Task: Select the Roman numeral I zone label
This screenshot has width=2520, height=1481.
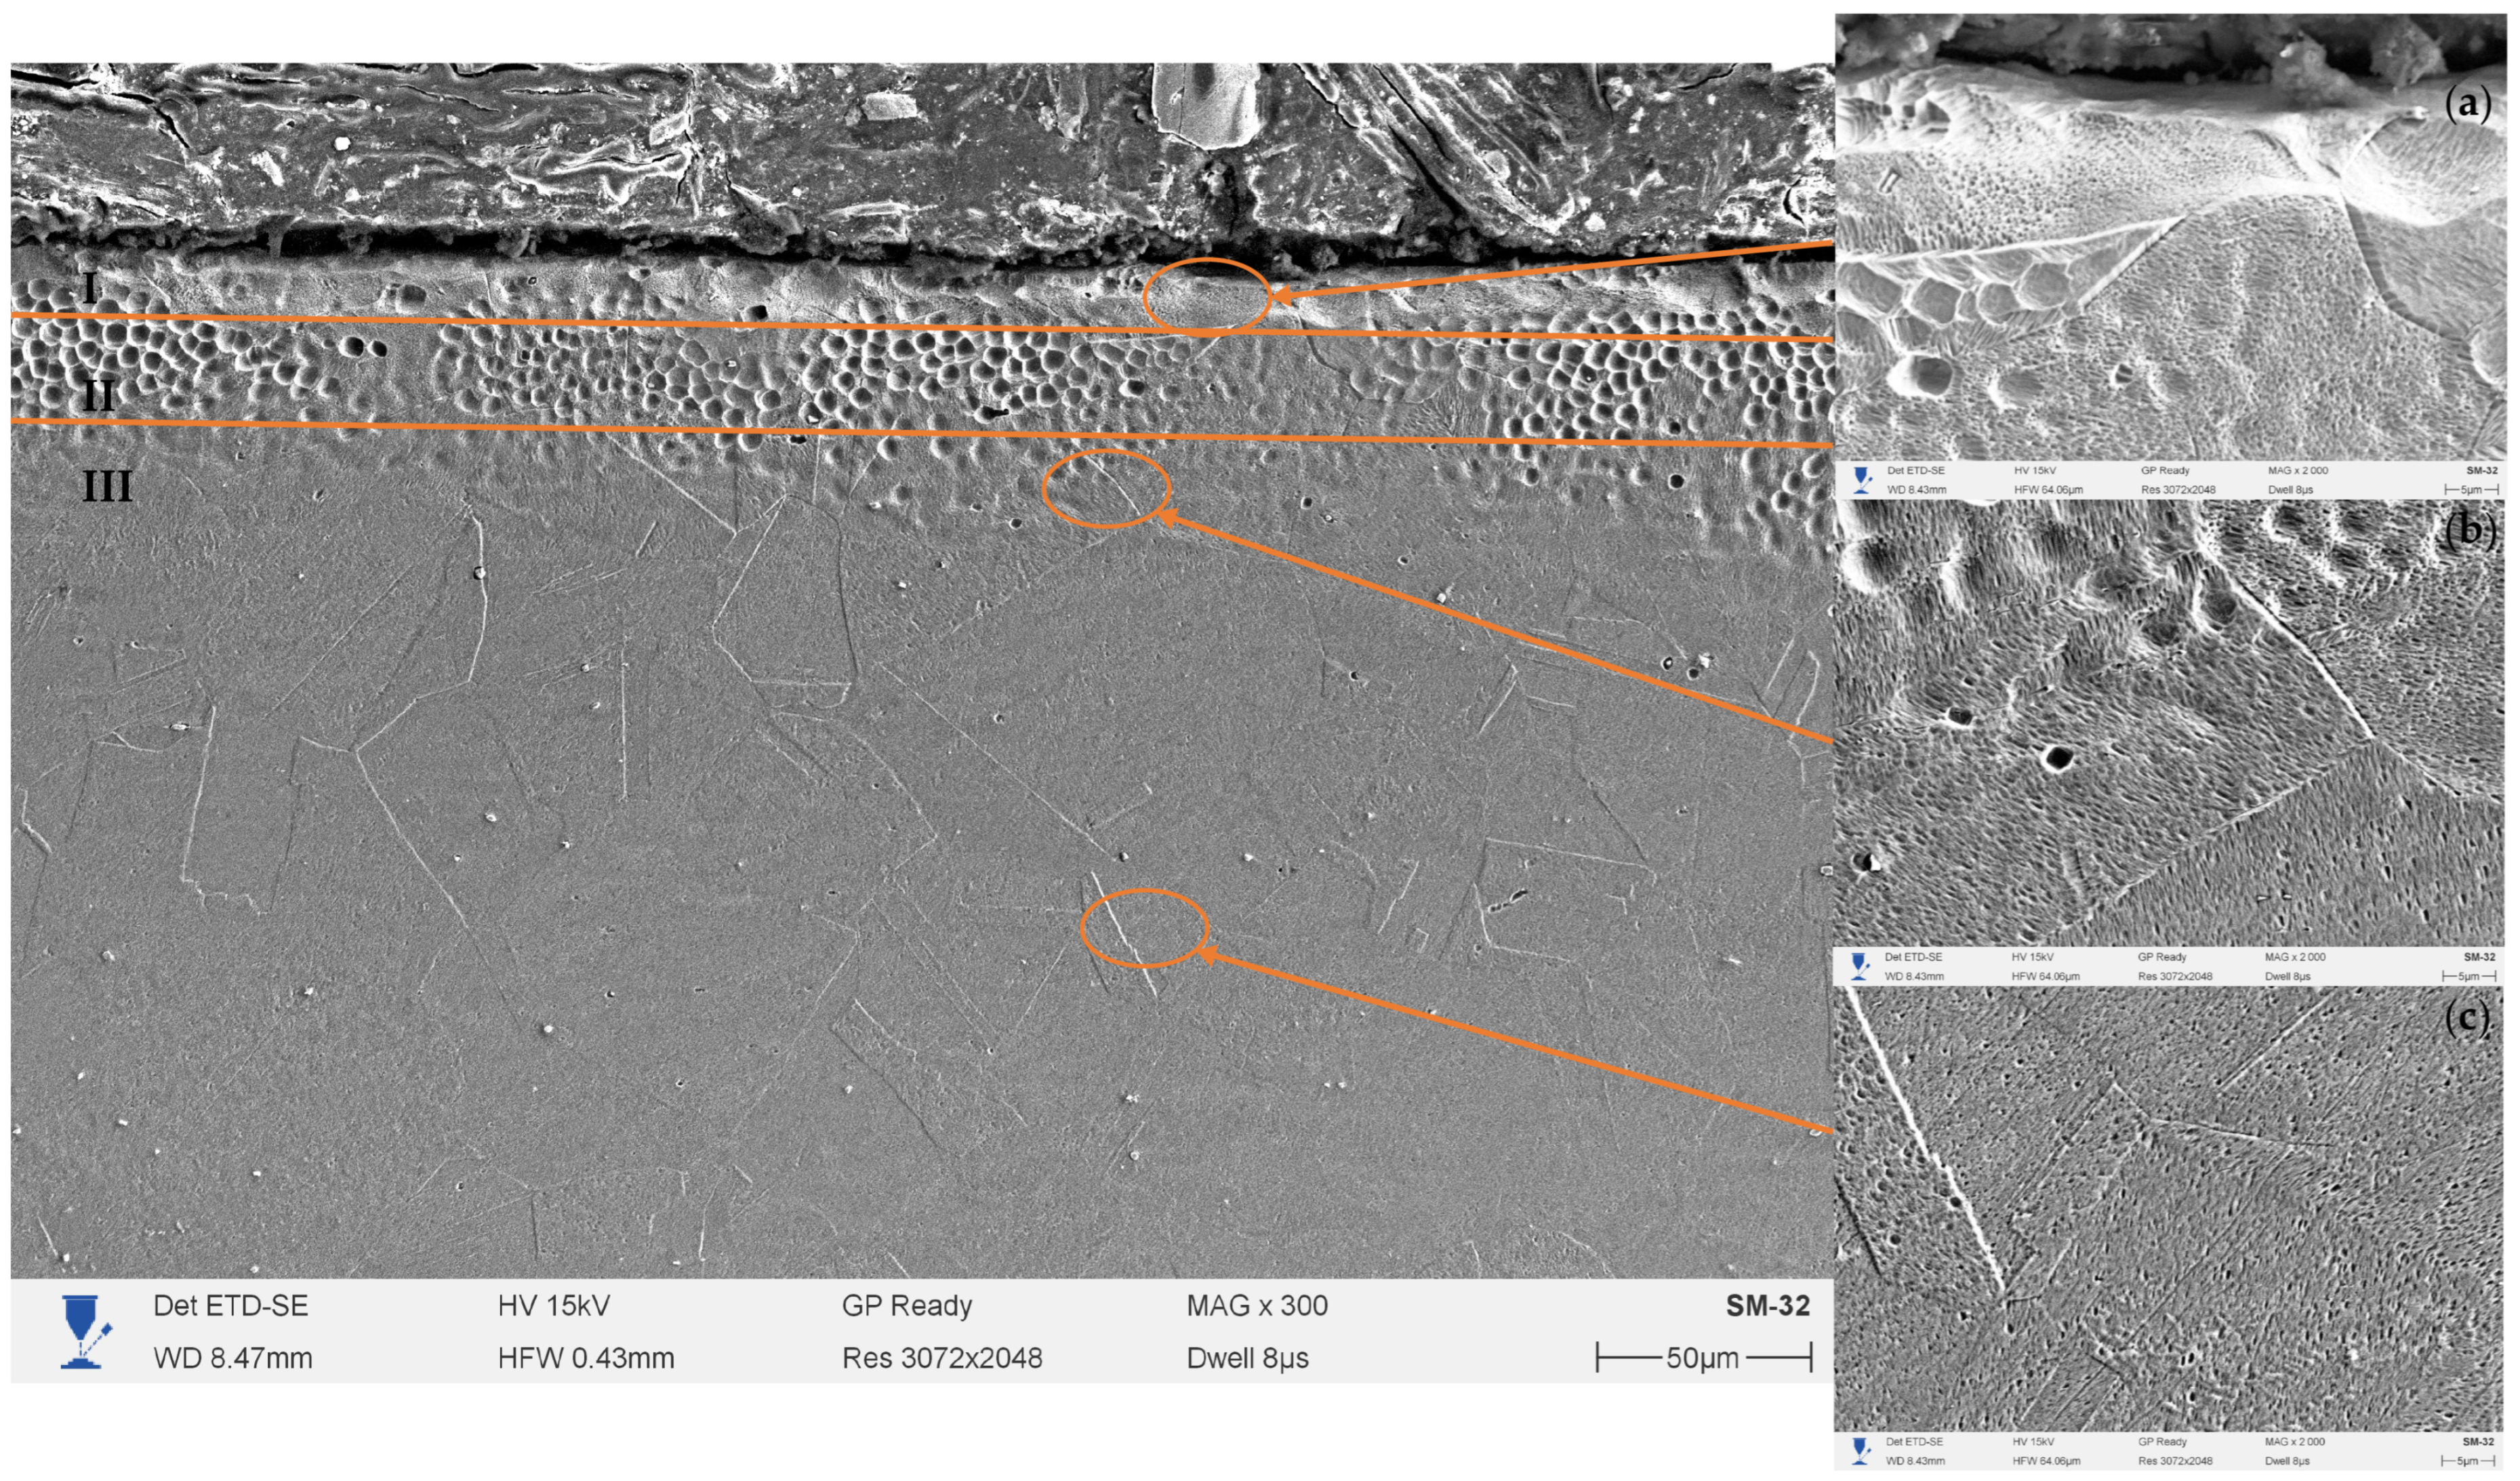Action: click(x=90, y=288)
